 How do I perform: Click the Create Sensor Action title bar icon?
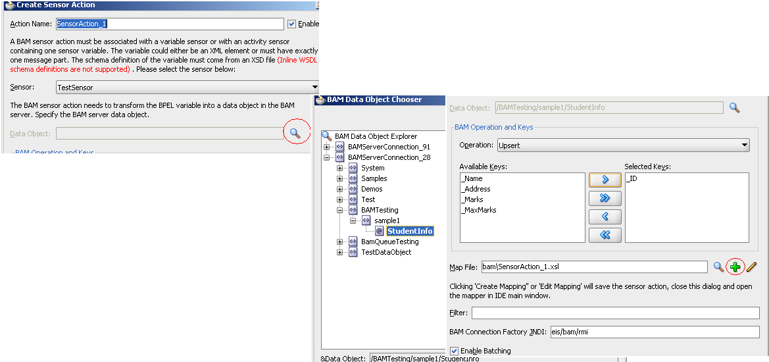[10, 5]
